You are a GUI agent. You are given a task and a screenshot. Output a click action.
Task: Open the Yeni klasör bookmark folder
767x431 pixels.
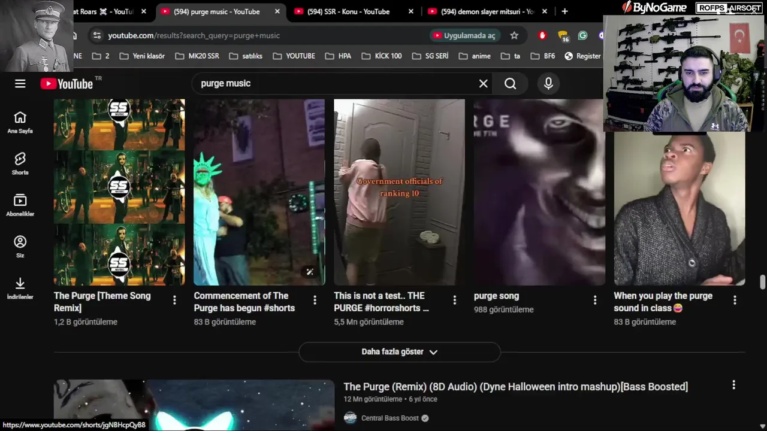pyautogui.click(x=142, y=56)
